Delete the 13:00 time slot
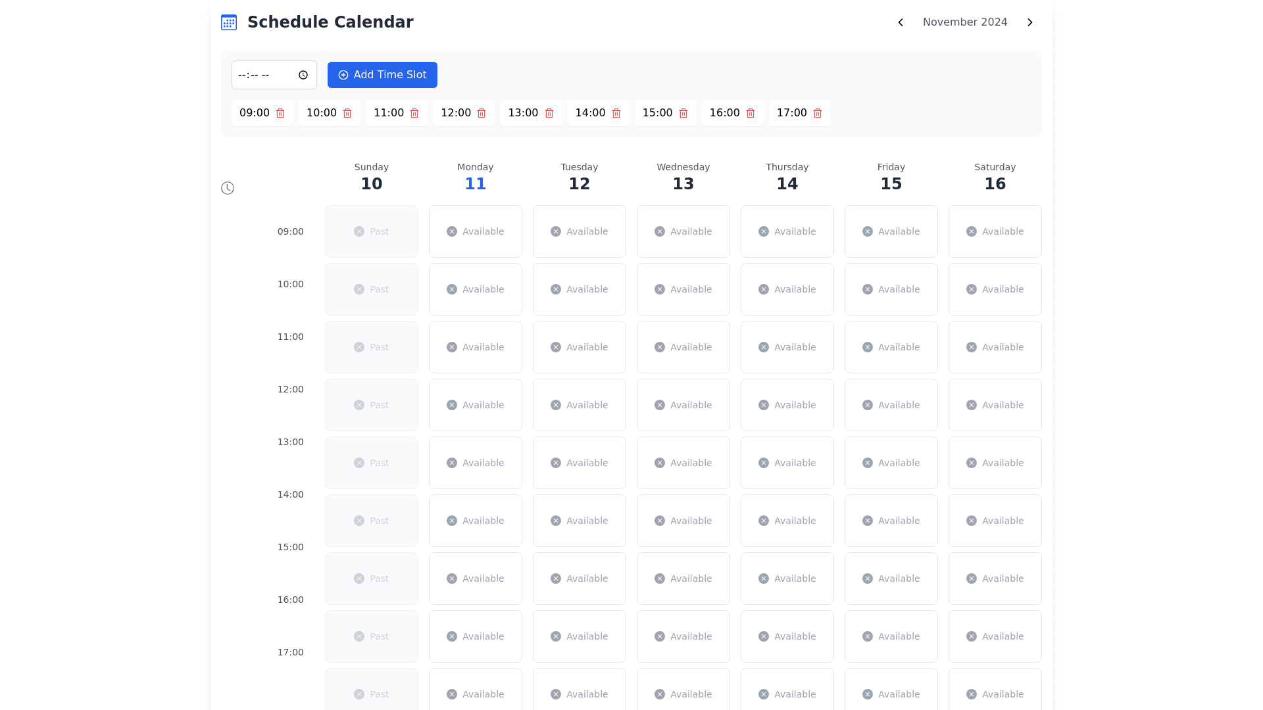1263x710 pixels. pos(549,113)
